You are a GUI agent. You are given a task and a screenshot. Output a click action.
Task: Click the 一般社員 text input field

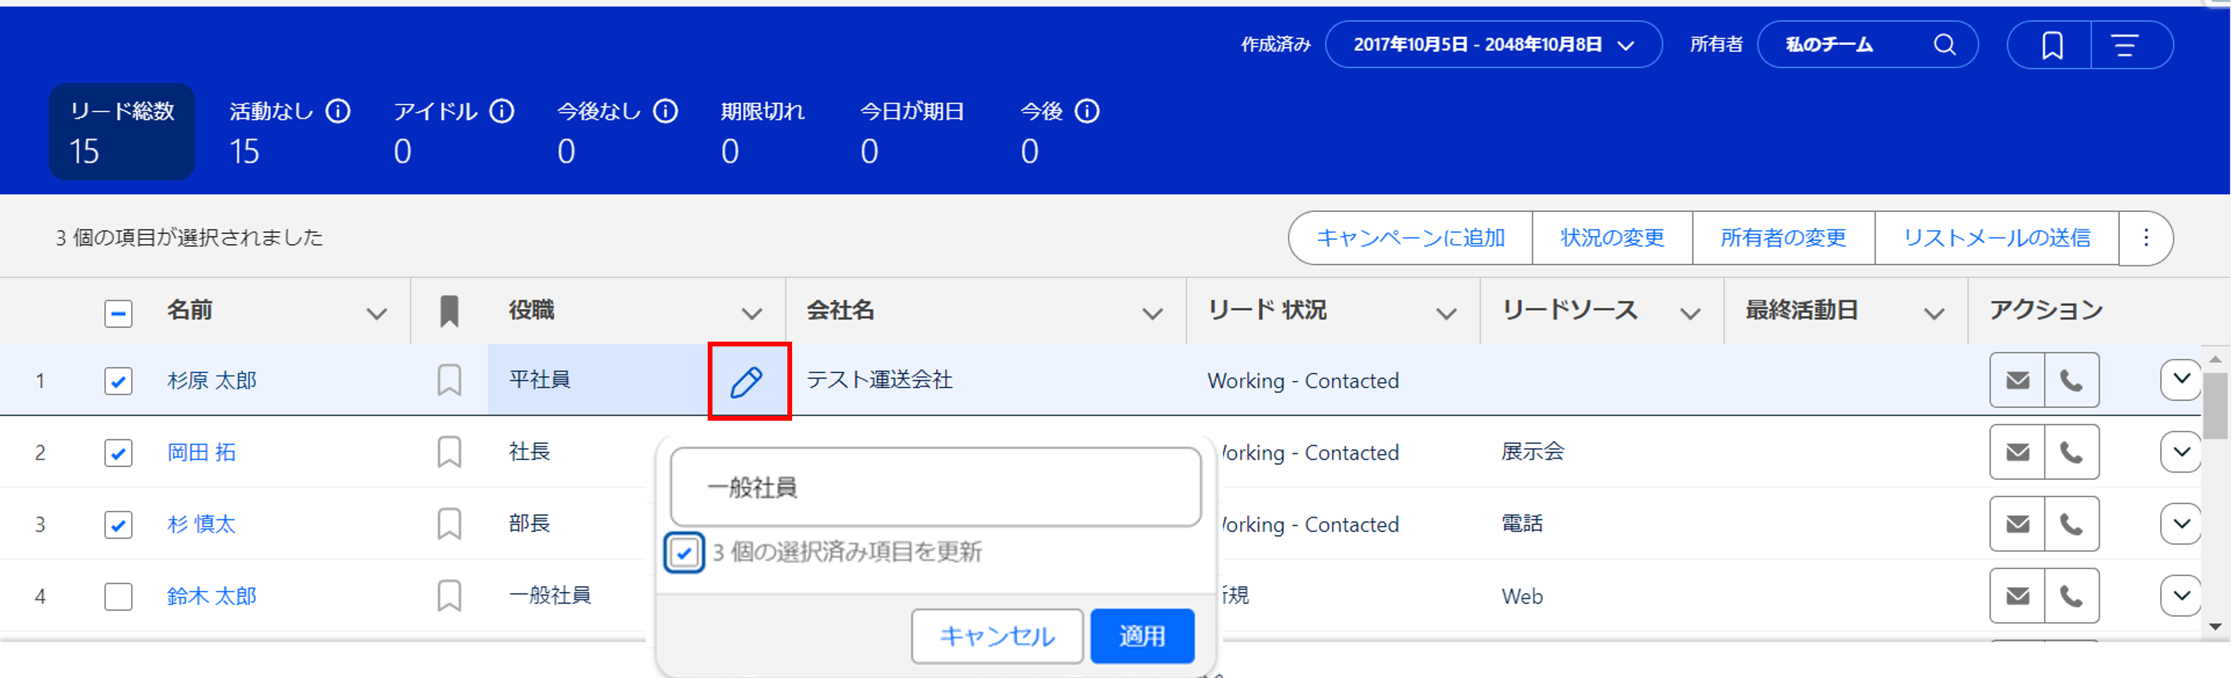click(x=936, y=487)
